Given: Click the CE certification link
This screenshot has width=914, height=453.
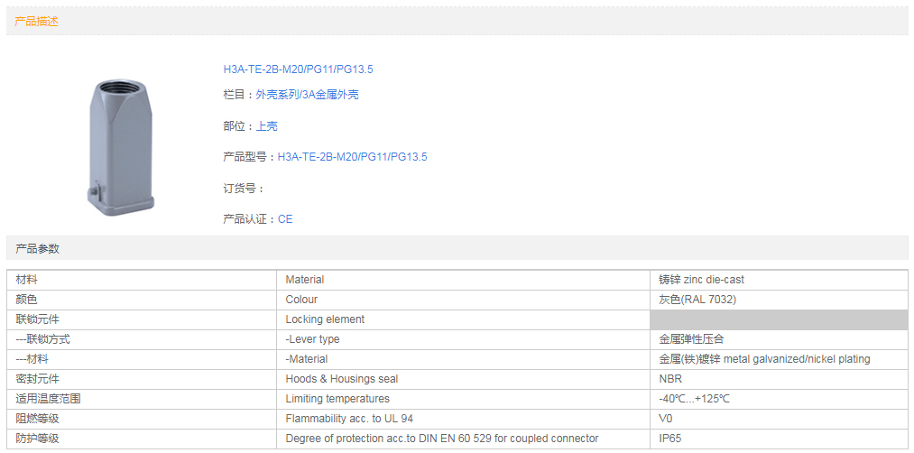Looking at the screenshot, I should point(285,219).
